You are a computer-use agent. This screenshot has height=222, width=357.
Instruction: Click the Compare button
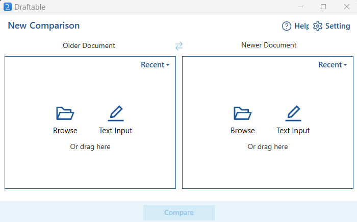pos(179,212)
